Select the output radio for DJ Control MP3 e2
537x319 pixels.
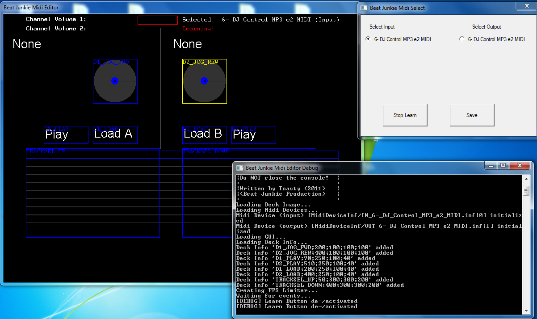(x=462, y=39)
